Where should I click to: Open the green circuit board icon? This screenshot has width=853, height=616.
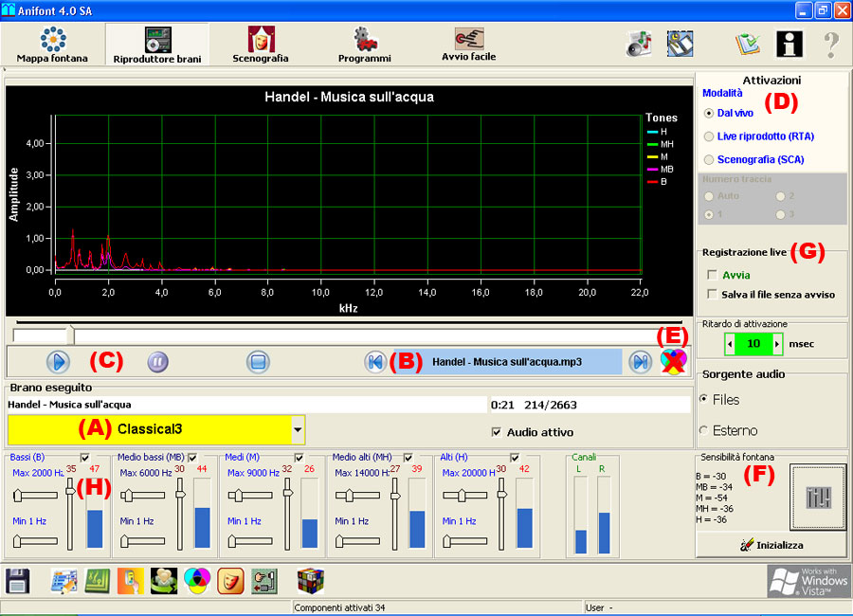(x=98, y=581)
